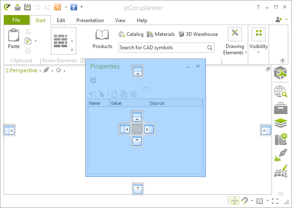
Task: Open the Facebook icon in quick access toolbar
Action: (x=74, y=7)
